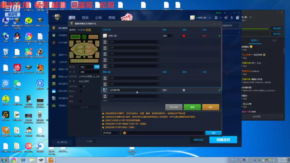Select the 公会 tab in friends window
Screen dimensions: 290x163
click(274, 40)
